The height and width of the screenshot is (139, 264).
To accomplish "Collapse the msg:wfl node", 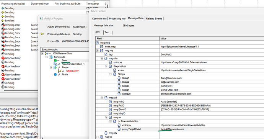I will (102, 98).
